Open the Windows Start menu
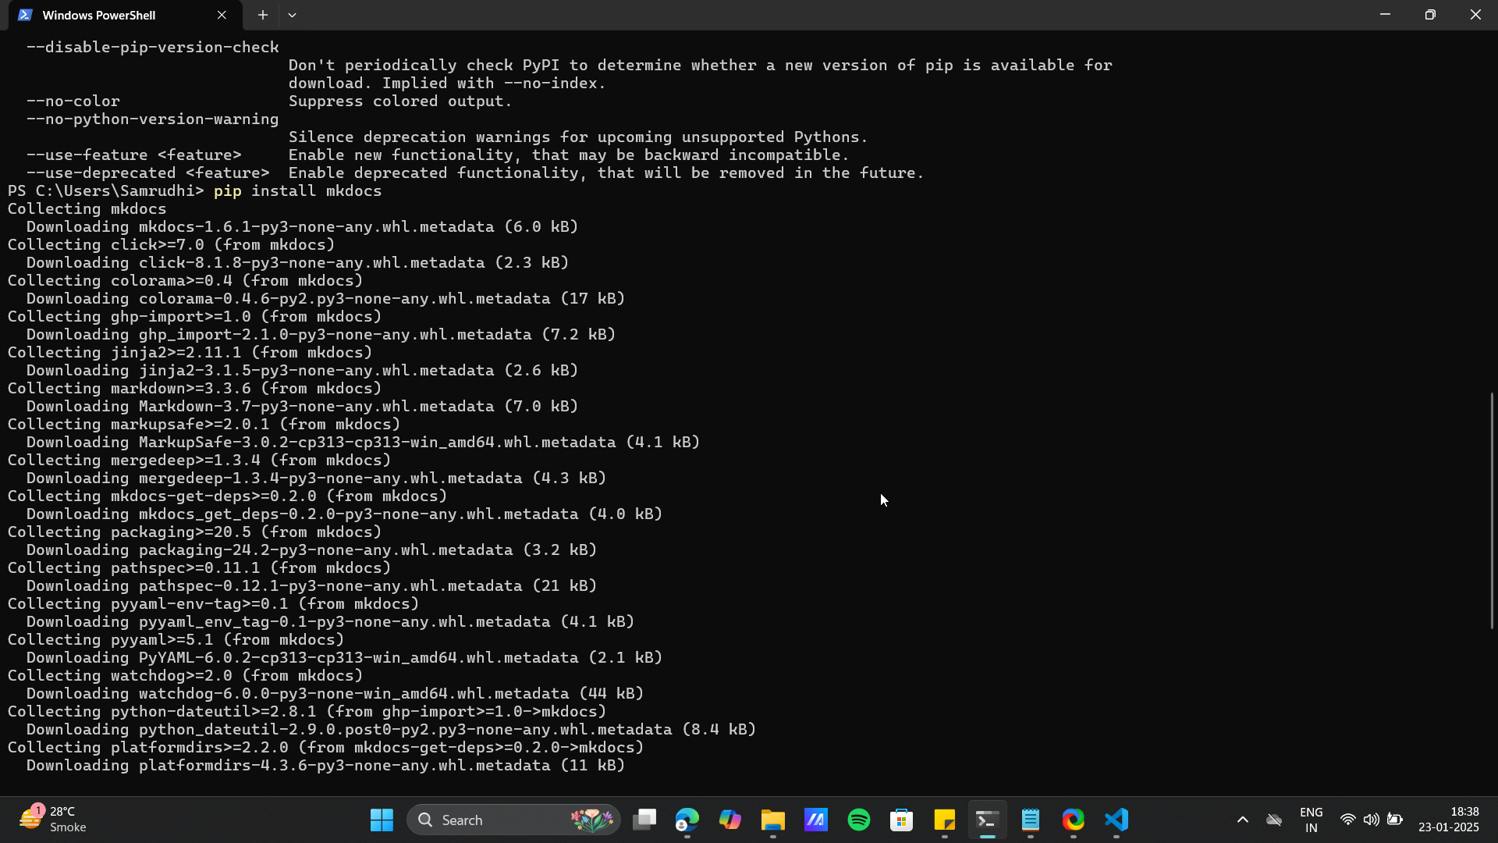This screenshot has width=1498, height=843. [x=382, y=820]
